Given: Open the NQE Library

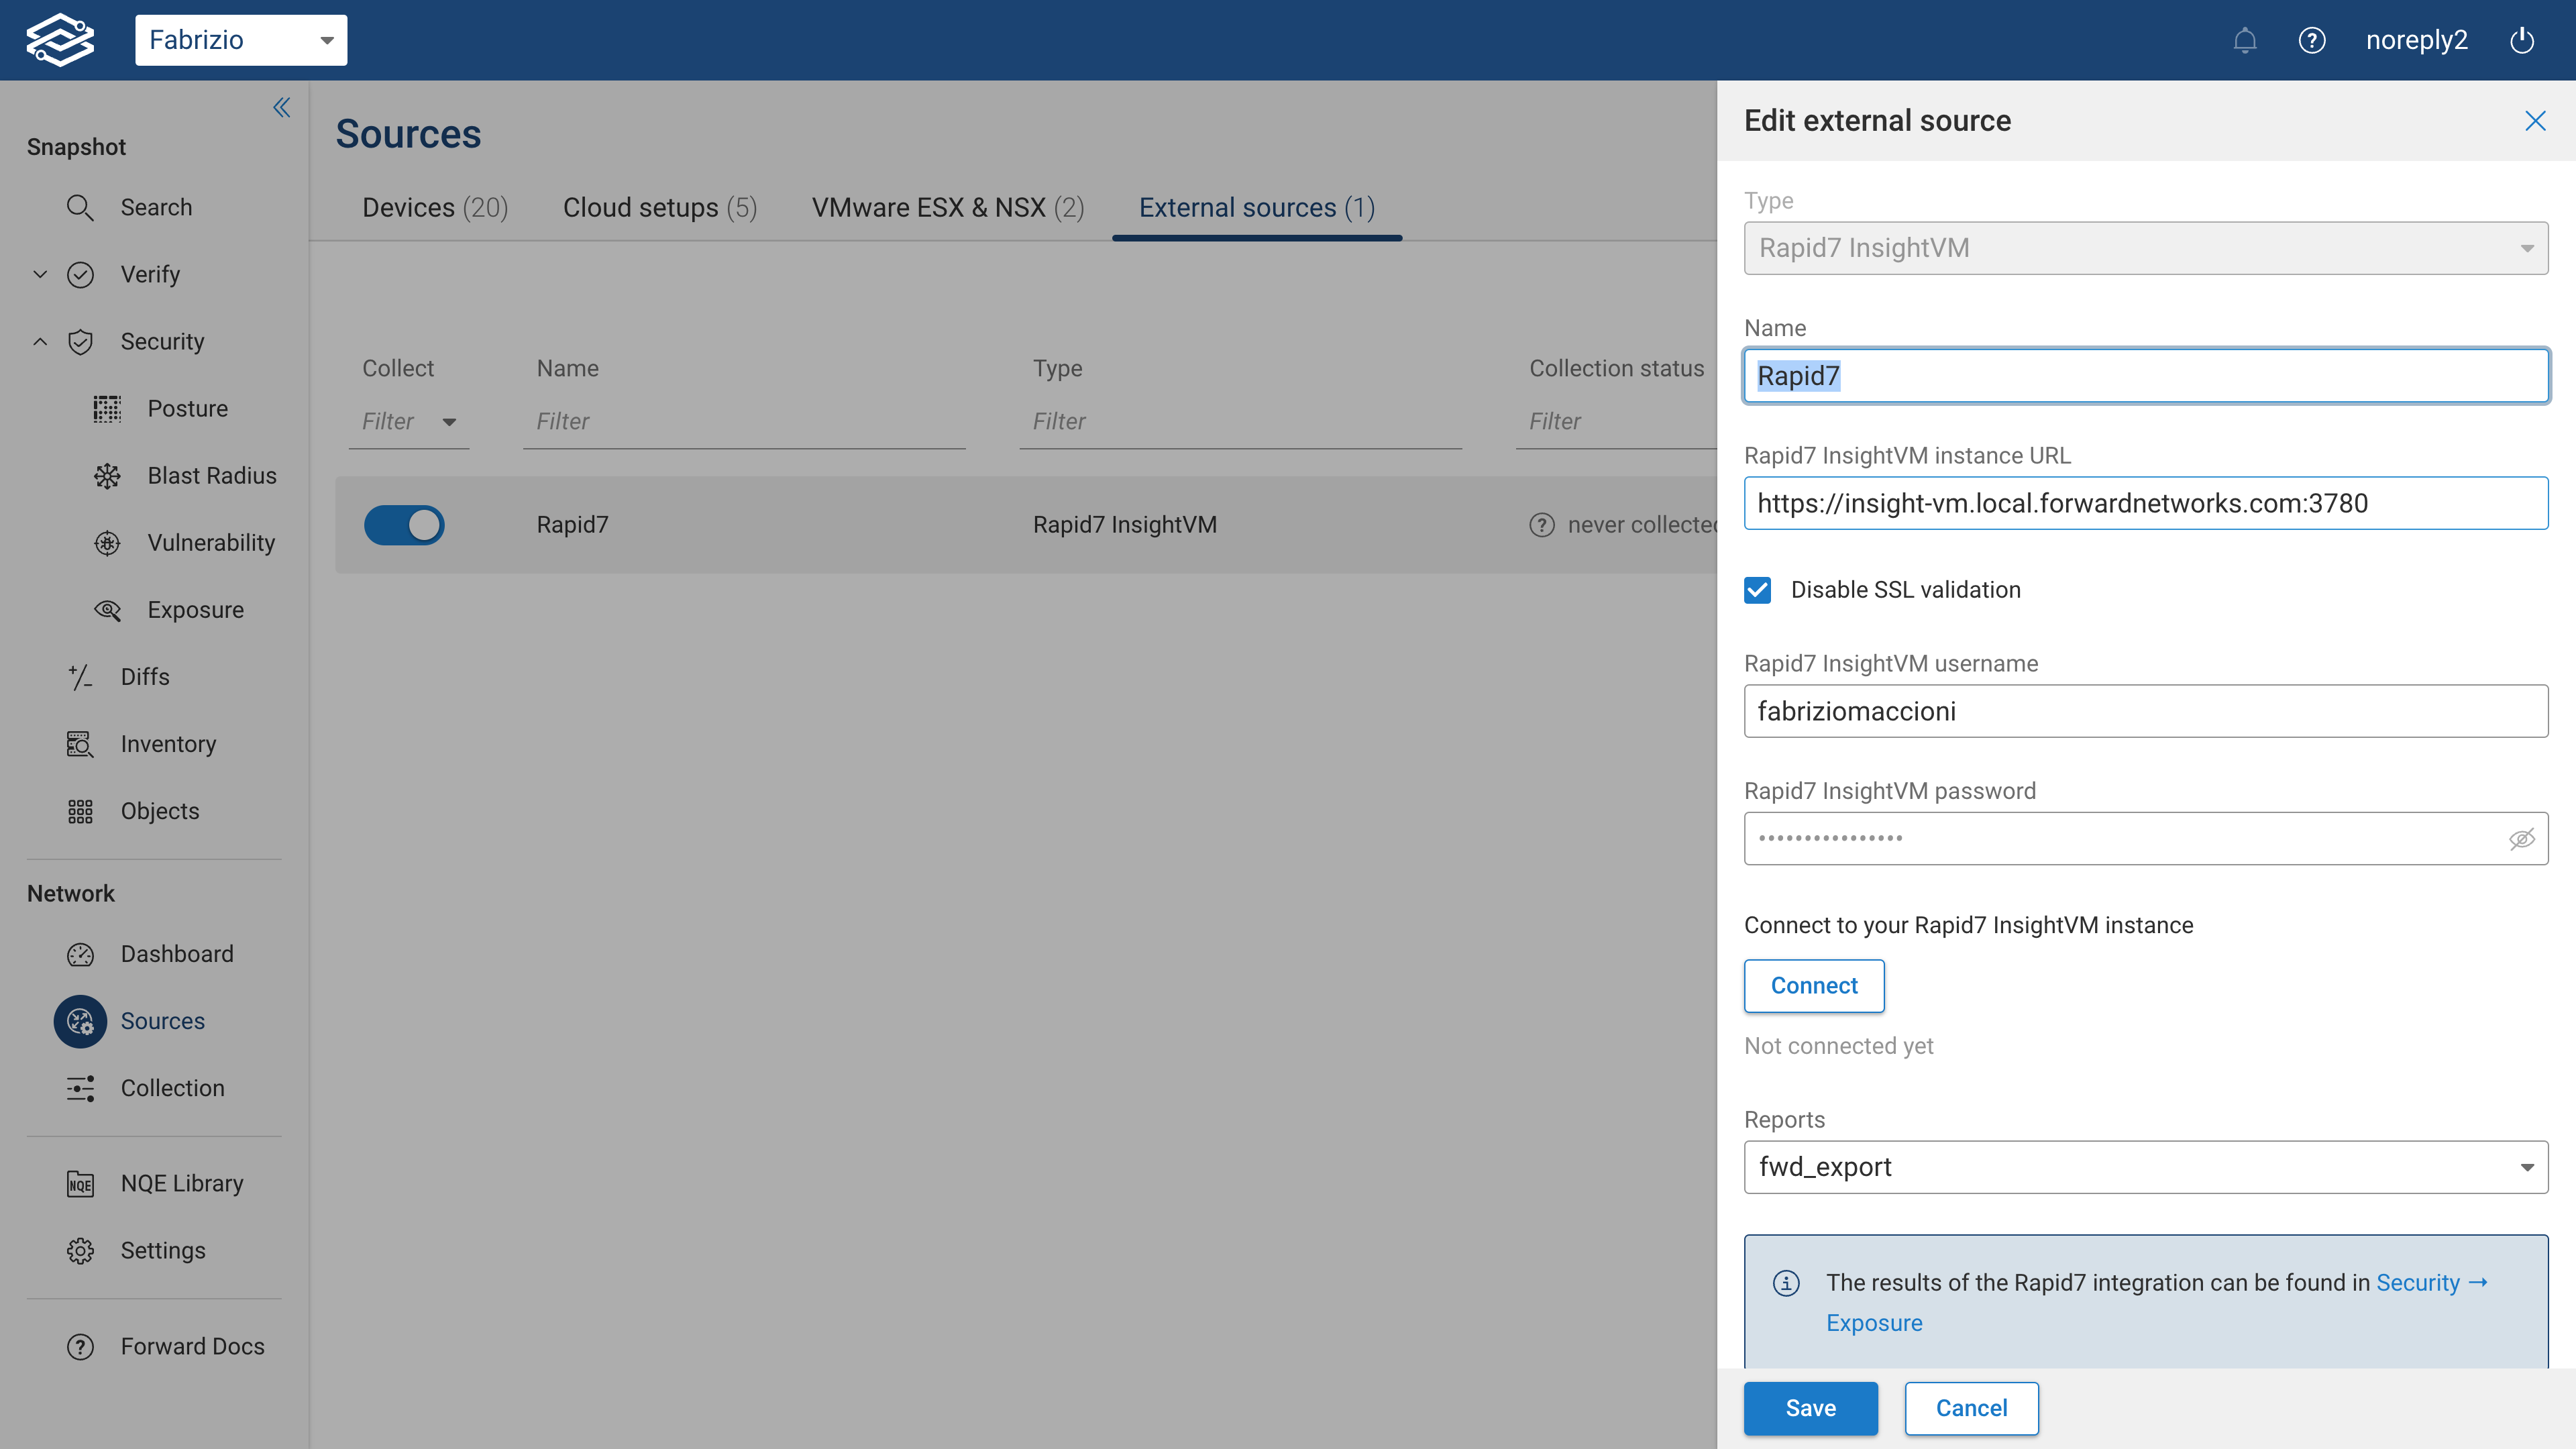Looking at the screenshot, I should [x=182, y=1182].
